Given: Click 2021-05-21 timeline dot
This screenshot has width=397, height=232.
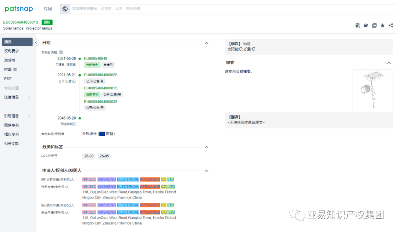Looking at the screenshot, I should [x=80, y=75].
